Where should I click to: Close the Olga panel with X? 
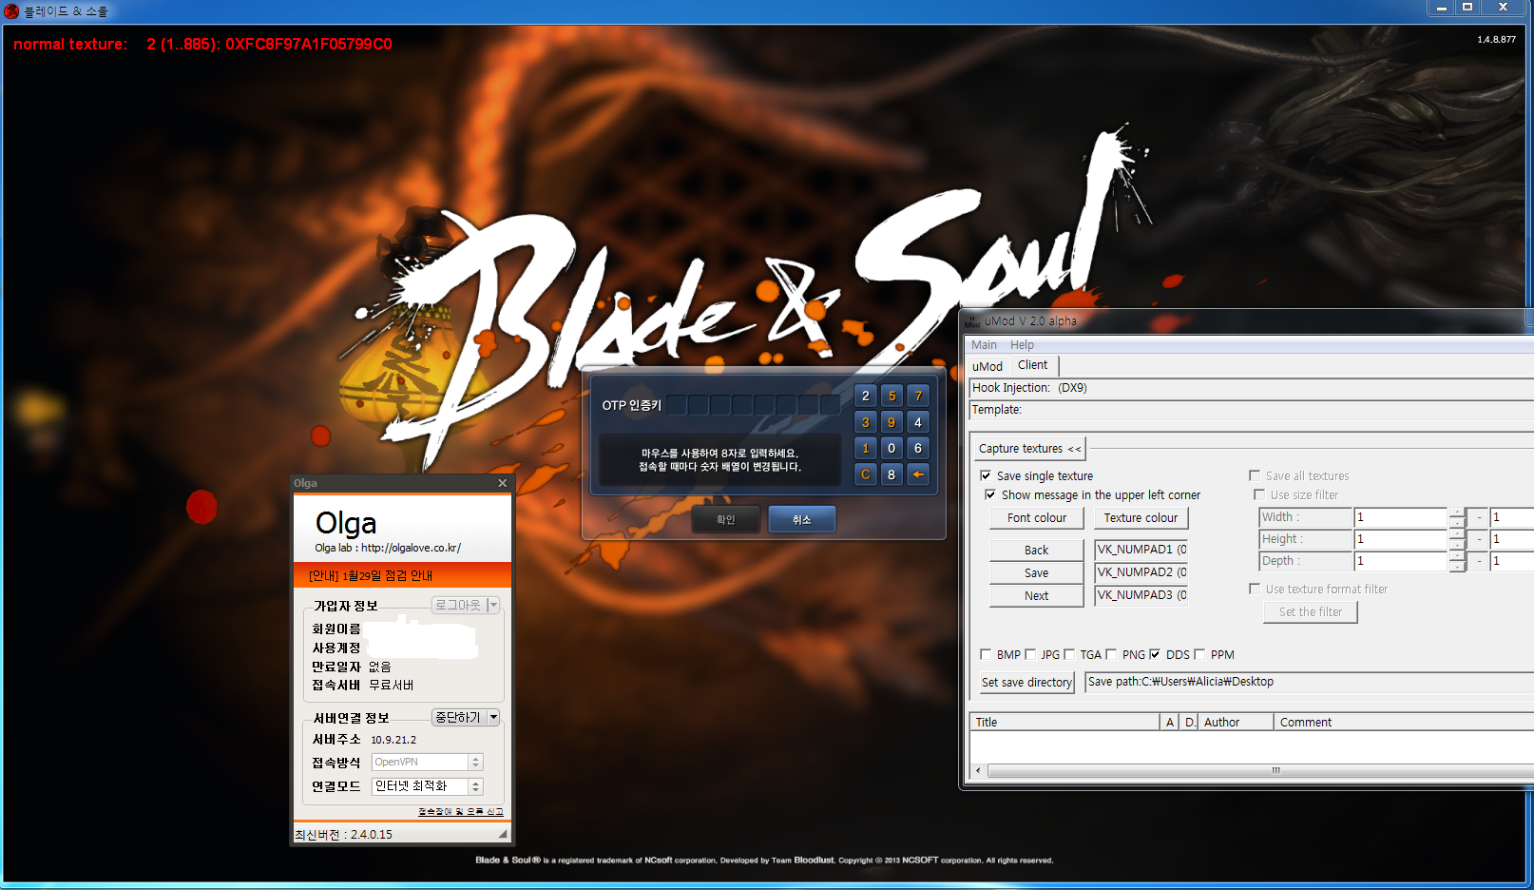(x=503, y=483)
